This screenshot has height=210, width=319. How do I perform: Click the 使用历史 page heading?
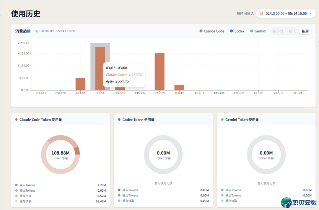click(26, 14)
